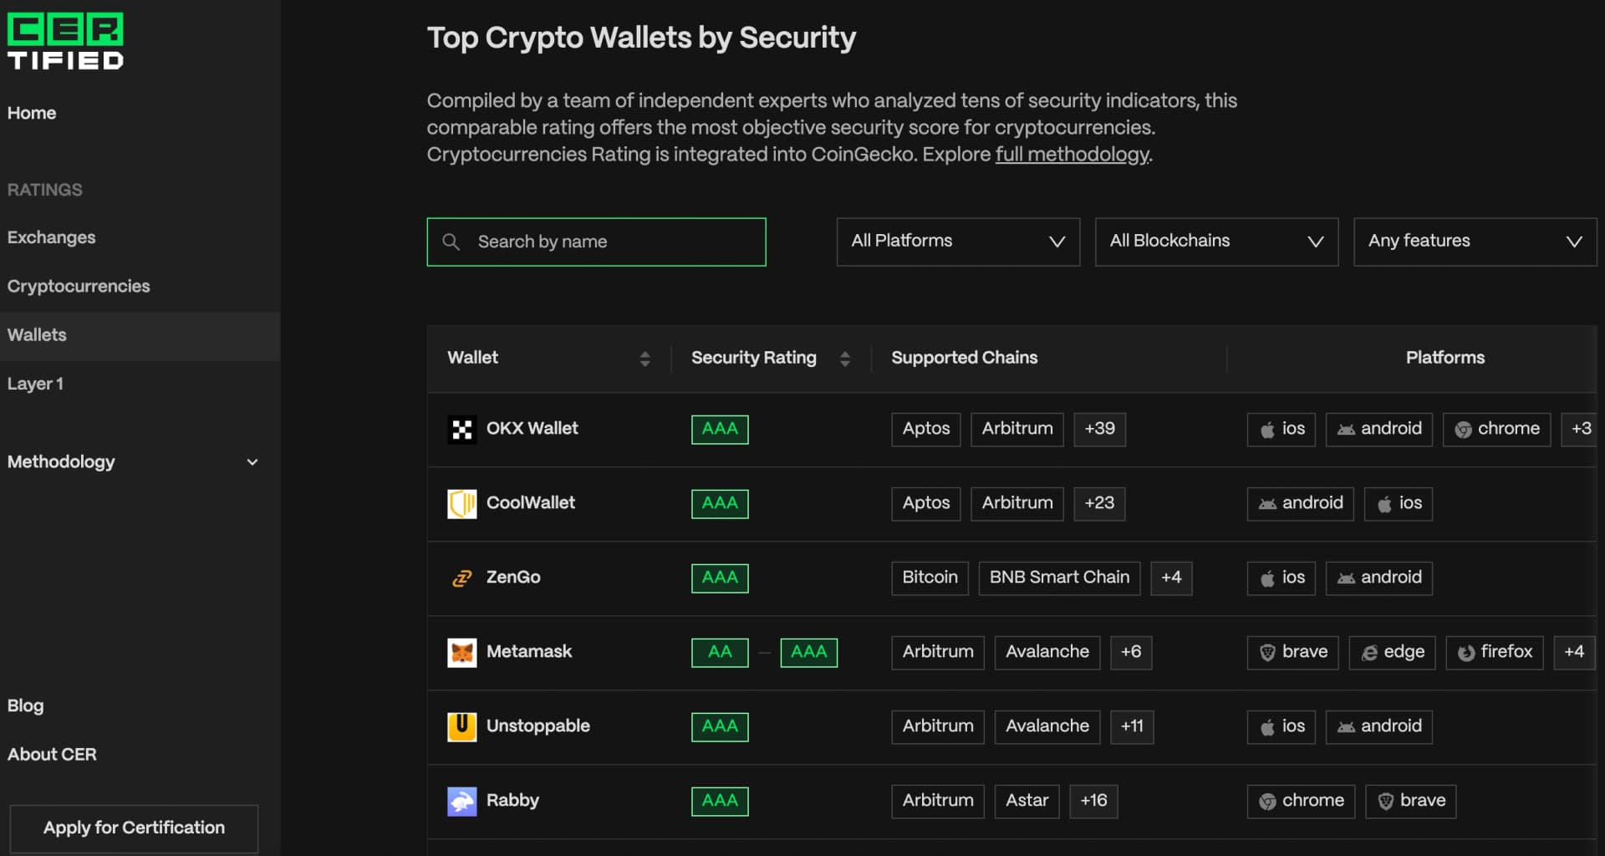
Task: Click the Apply for Certification button
Action: click(x=134, y=828)
